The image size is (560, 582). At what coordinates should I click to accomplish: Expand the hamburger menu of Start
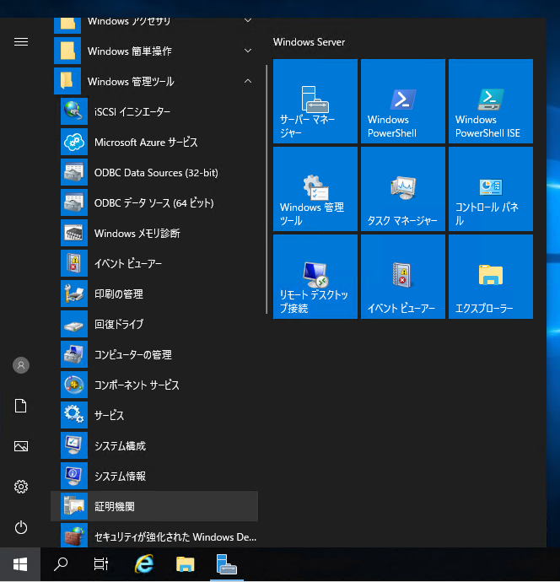(x=21, y=42)
